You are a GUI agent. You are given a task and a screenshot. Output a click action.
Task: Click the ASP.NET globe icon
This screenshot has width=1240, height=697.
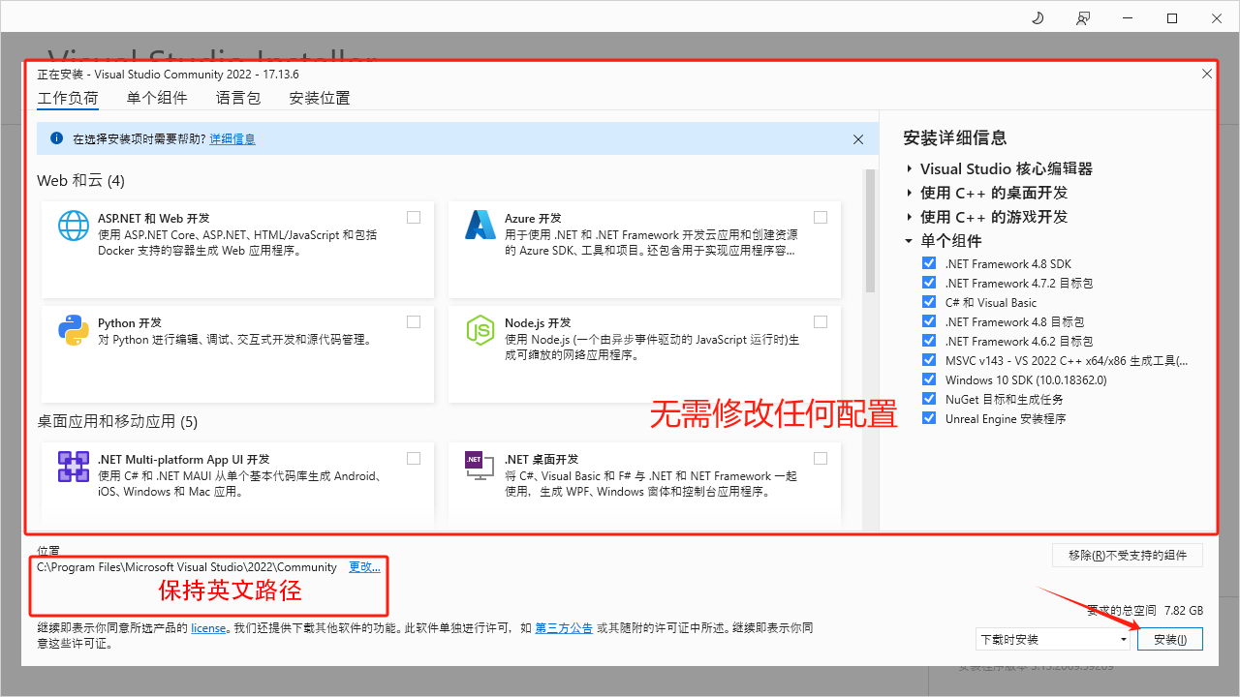pos(74,225)
